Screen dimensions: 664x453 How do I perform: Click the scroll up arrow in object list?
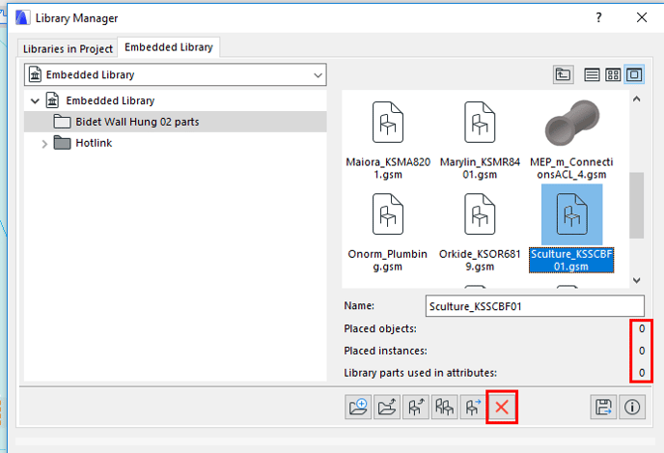pyautogui.click(x=636, y=99)
